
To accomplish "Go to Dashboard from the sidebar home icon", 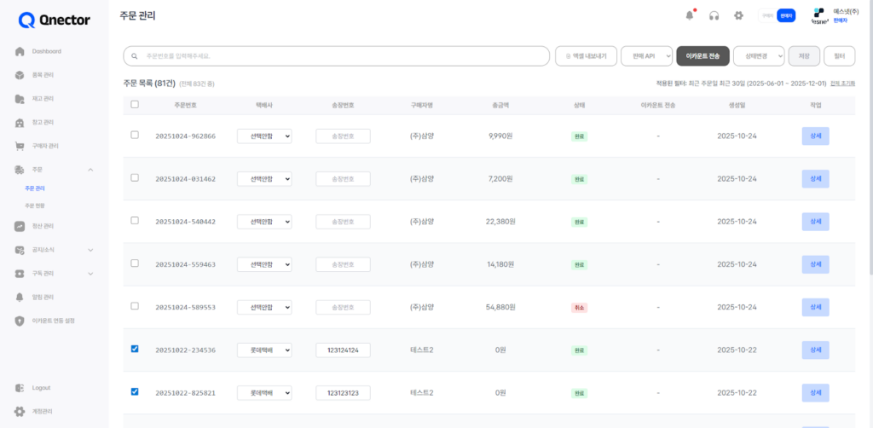I will (20, 51).
